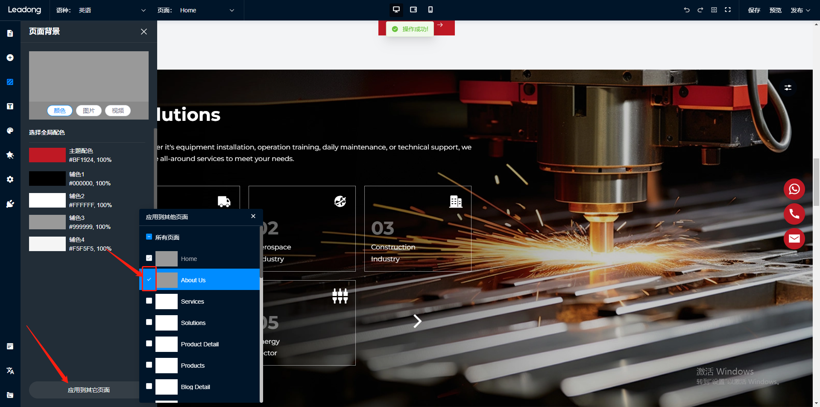Check the Services page checkbox
820x407 pixels.
pos(149,301)
